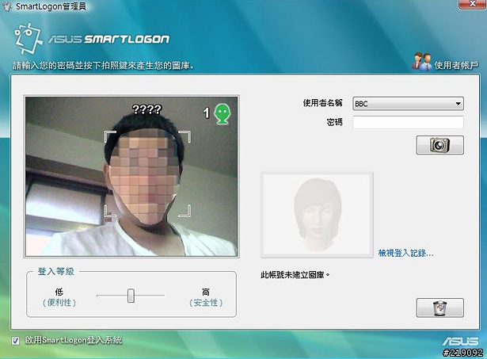This screenshot has height=359, width=487.
Task: Open the 檢視登入記錄 link
Action: 405,253
